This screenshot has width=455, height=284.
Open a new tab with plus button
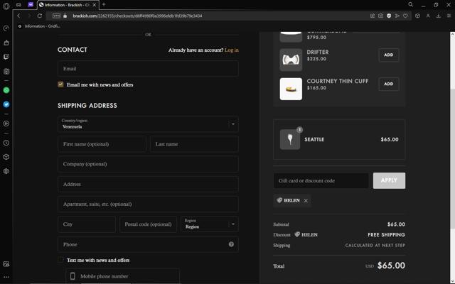click(104, 4)
